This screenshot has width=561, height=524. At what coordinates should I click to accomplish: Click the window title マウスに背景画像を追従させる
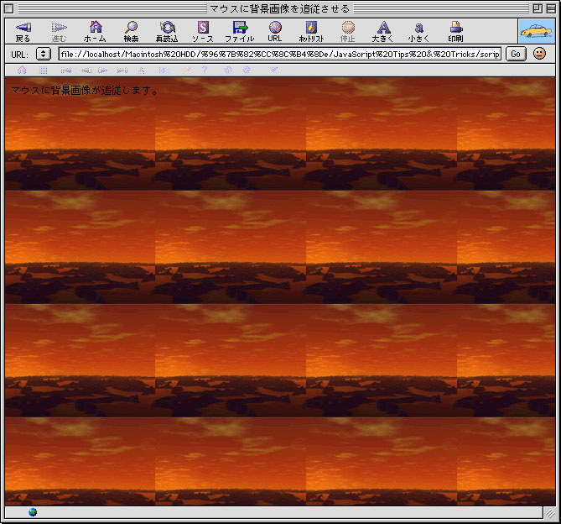(280, 8)
